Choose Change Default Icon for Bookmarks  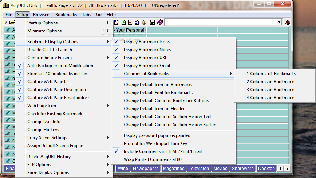(174, 85)
